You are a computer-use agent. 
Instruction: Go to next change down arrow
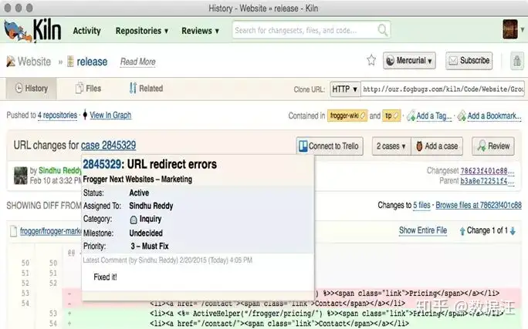[513, 231]
